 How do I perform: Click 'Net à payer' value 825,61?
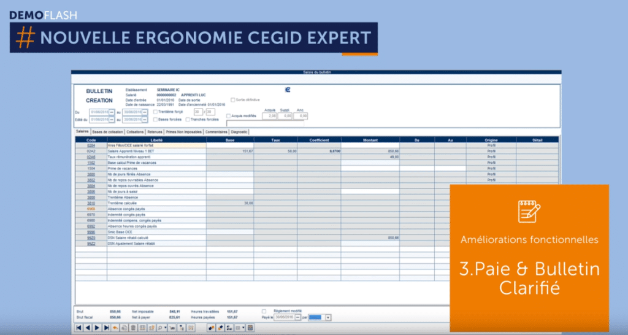tap(175, 317)
